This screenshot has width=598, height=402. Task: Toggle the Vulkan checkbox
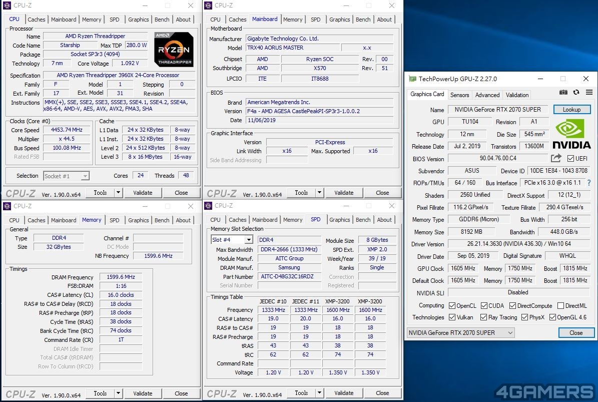[x=452, y=317]
